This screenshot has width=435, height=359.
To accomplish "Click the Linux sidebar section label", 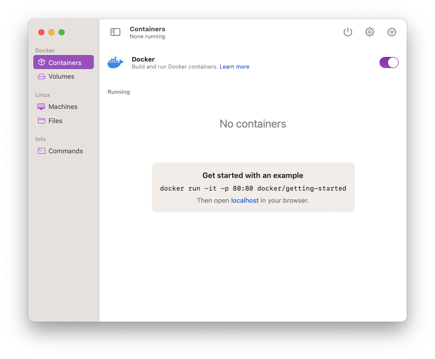I will 42,95.
